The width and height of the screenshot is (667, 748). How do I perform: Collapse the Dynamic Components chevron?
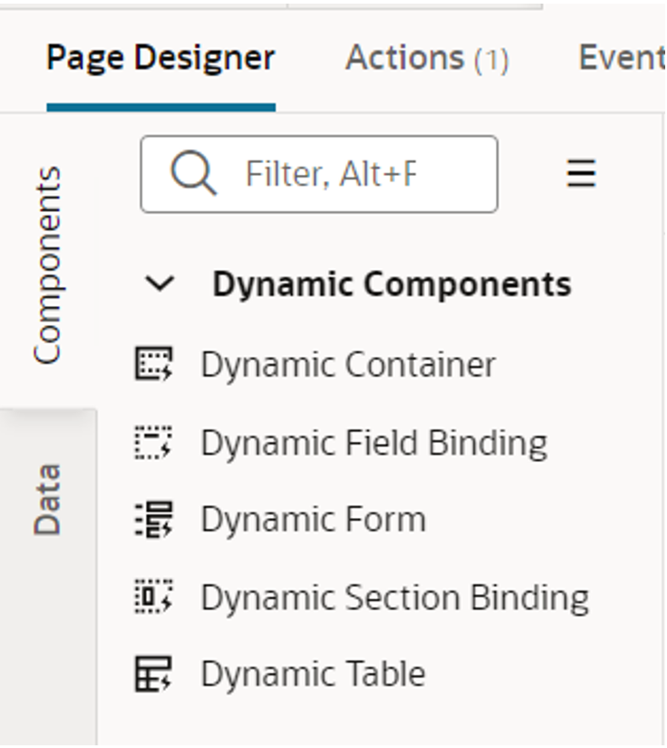[x=160, y=284]
